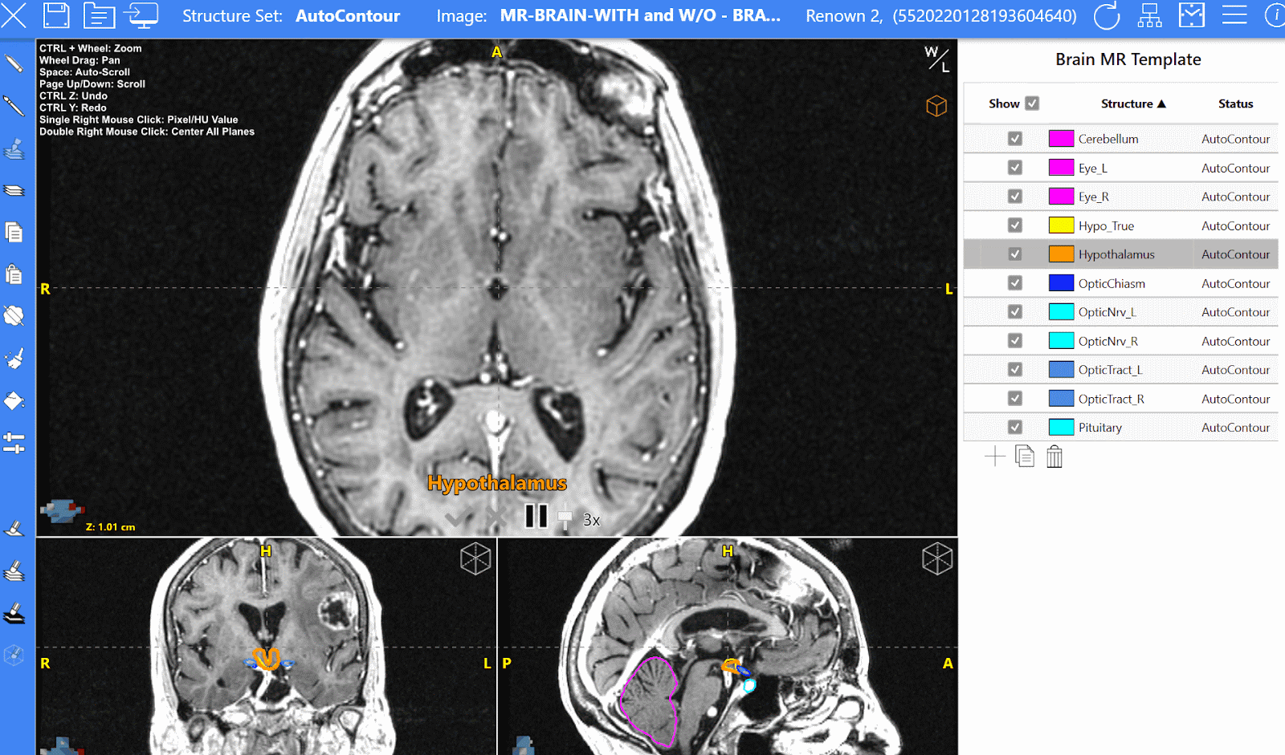Viewport: 1285px width, 755px height.
Task: Click the AutoContour structure set name
Action: click(x=348, y=15)
